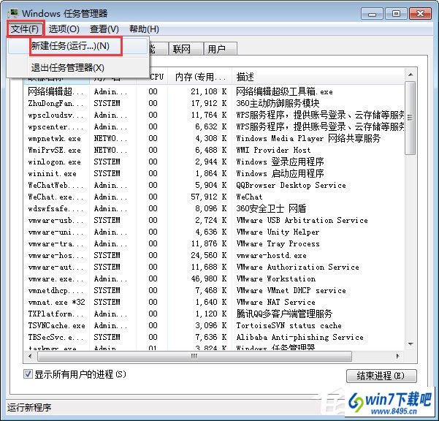
Task: Click description Alibaba Anti-phishing Service
Action: click(x=300, y=337)
